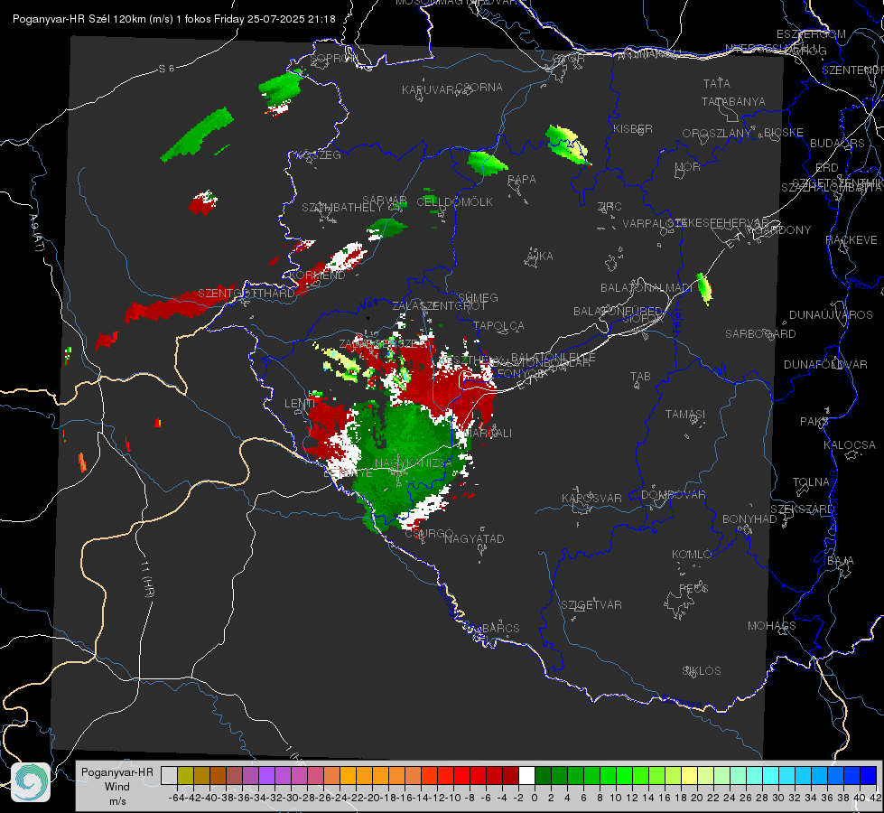This screenshot has width=884, height=813.
Task: Select the dark red swatch between -4 and -2
Action: click(x=510, y=776)
